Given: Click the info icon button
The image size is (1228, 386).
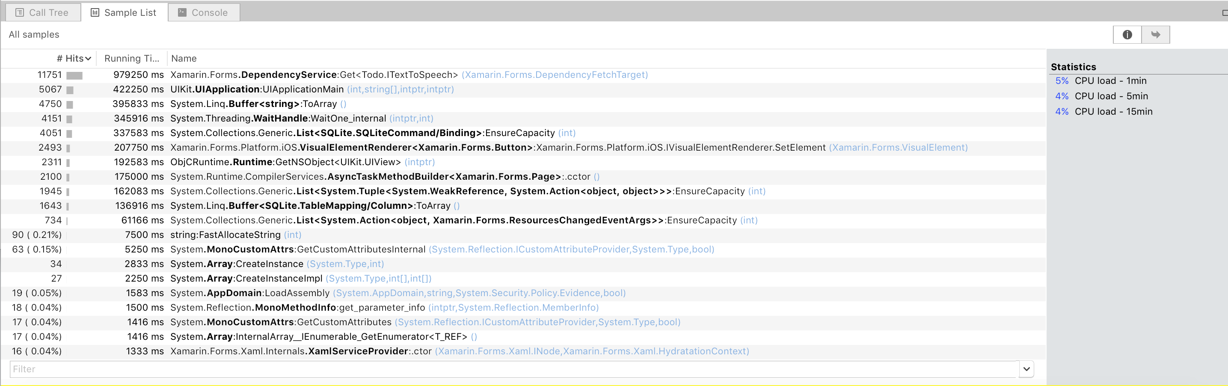Looking at the screenshot, I should (1127, 35).
